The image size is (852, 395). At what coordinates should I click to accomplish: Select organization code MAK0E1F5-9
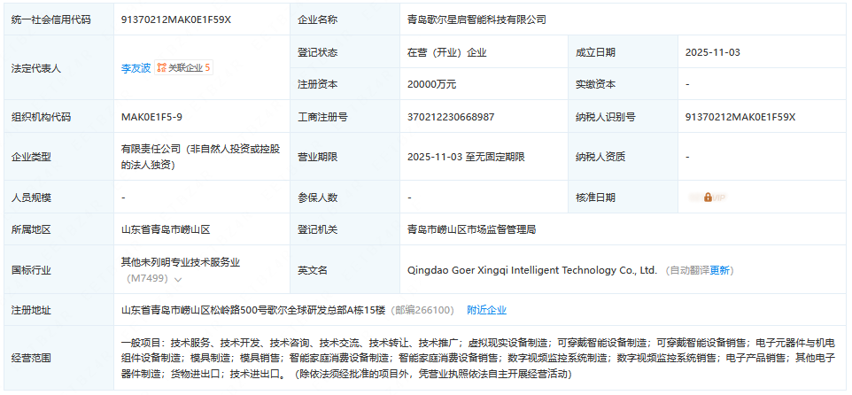(x=151, y=117)
